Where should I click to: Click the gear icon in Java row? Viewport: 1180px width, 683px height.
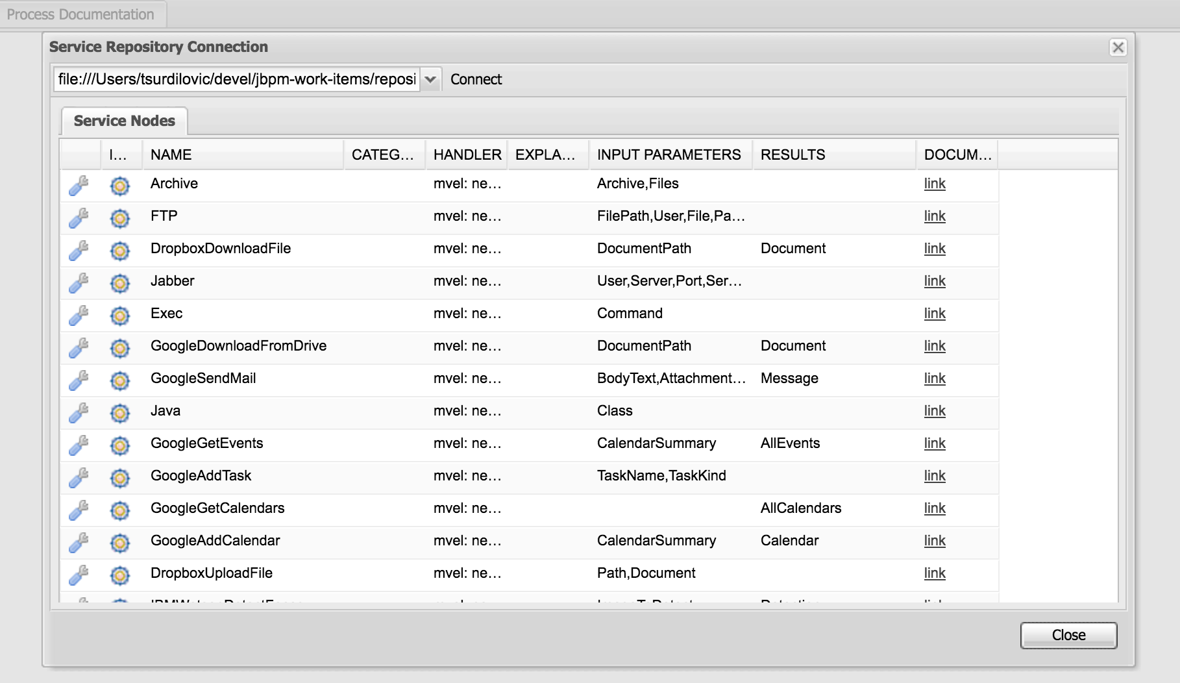click(120, 413)
